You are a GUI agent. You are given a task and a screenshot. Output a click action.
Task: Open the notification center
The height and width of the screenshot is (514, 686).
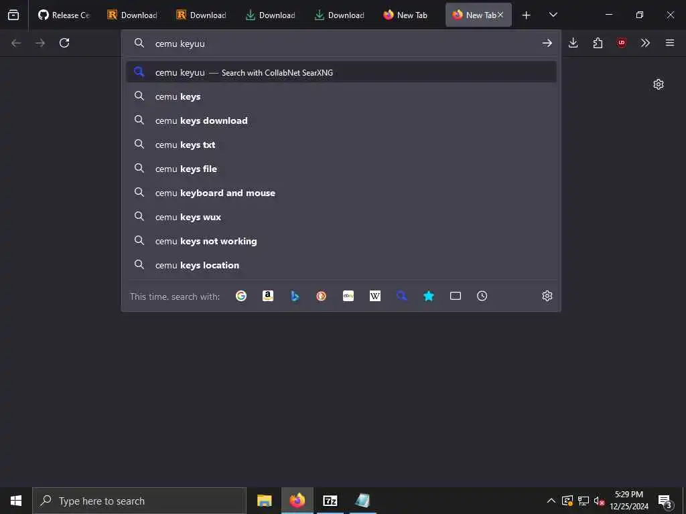[x=665, y=501]
